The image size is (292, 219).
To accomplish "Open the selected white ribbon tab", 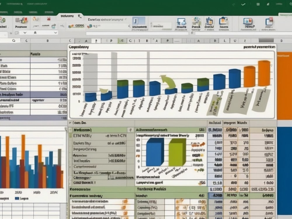I will 70,16.
